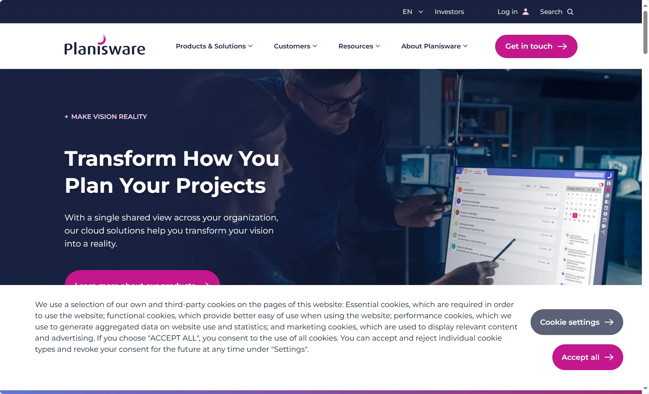Click the Investors menu item
Image resolution: width=649 pixels, height=394 pixels.
449,11
